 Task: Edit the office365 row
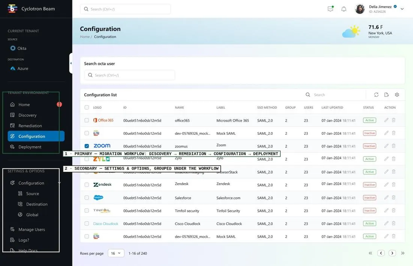tap(386, 120)
